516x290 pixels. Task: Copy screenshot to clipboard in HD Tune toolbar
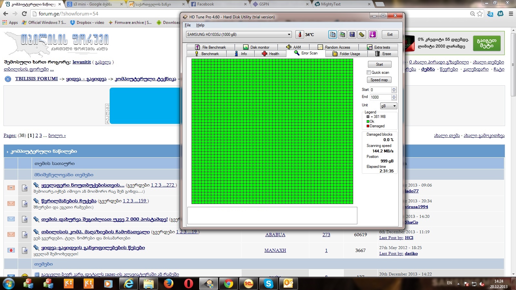pos(342,34)
